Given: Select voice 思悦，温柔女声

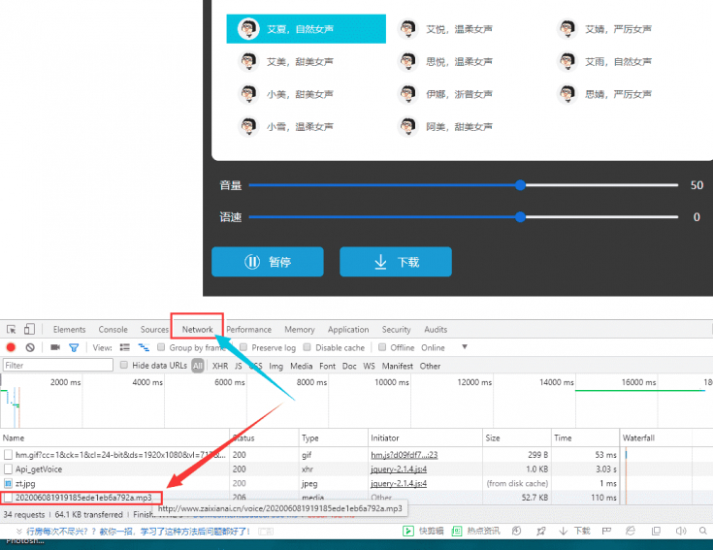Looking at the screenshot, I should pos(459,61).
